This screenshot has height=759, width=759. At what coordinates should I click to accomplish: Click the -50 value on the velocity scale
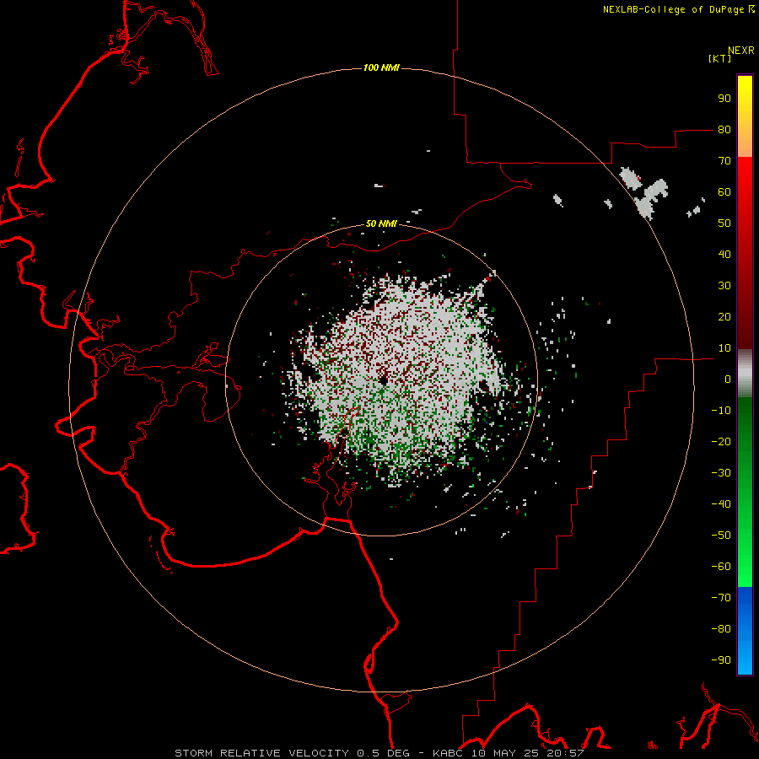(x=721, y=535)
